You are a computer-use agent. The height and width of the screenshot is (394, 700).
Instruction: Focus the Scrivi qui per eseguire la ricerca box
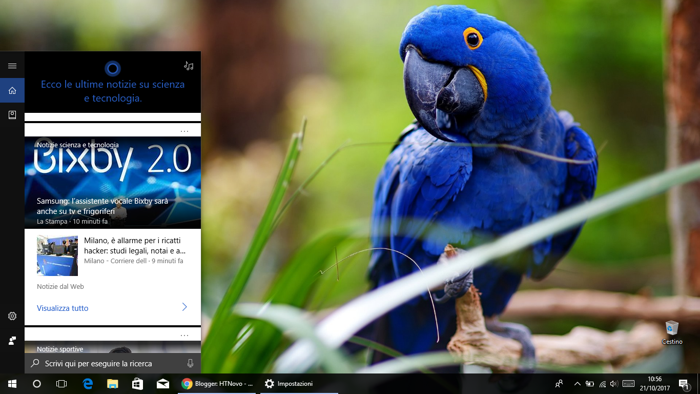pyautogui.click(x=113, y=363)
